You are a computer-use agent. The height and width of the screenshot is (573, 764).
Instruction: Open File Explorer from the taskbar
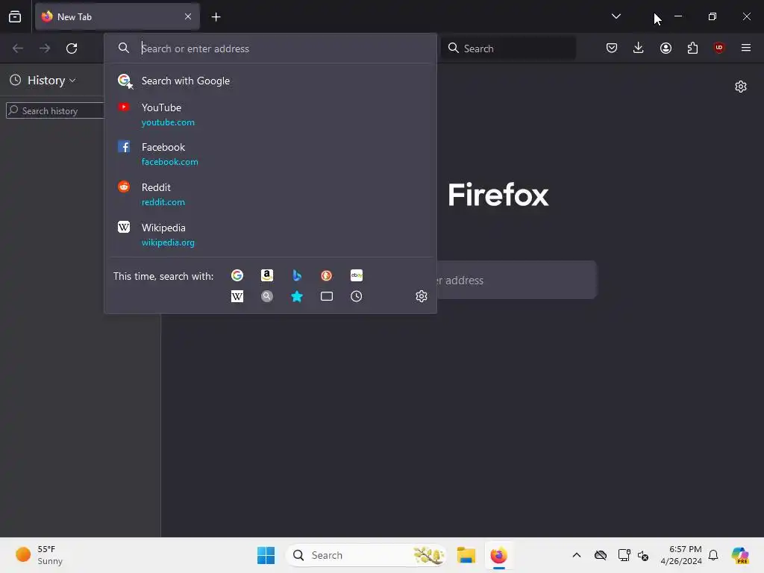[x=466, y=555]
